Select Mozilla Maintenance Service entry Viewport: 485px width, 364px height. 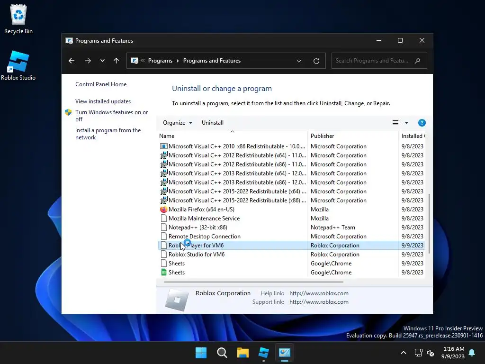[291, 218]
